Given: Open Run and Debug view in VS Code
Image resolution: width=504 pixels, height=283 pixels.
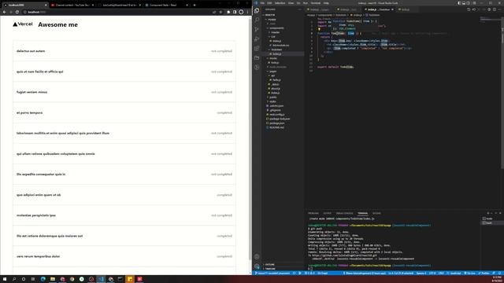Looking at the screenshot, I should pos(257,39).
